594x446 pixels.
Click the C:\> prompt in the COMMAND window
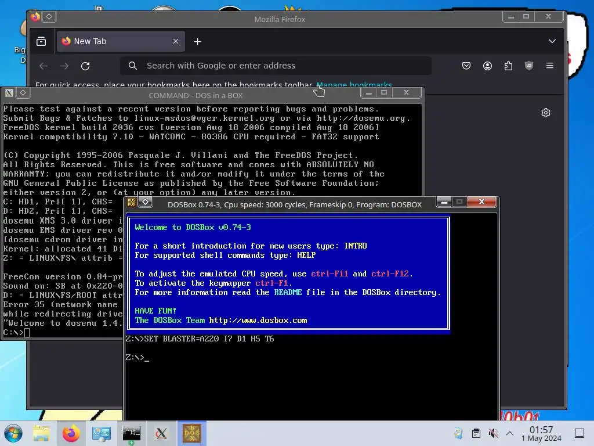13,333
